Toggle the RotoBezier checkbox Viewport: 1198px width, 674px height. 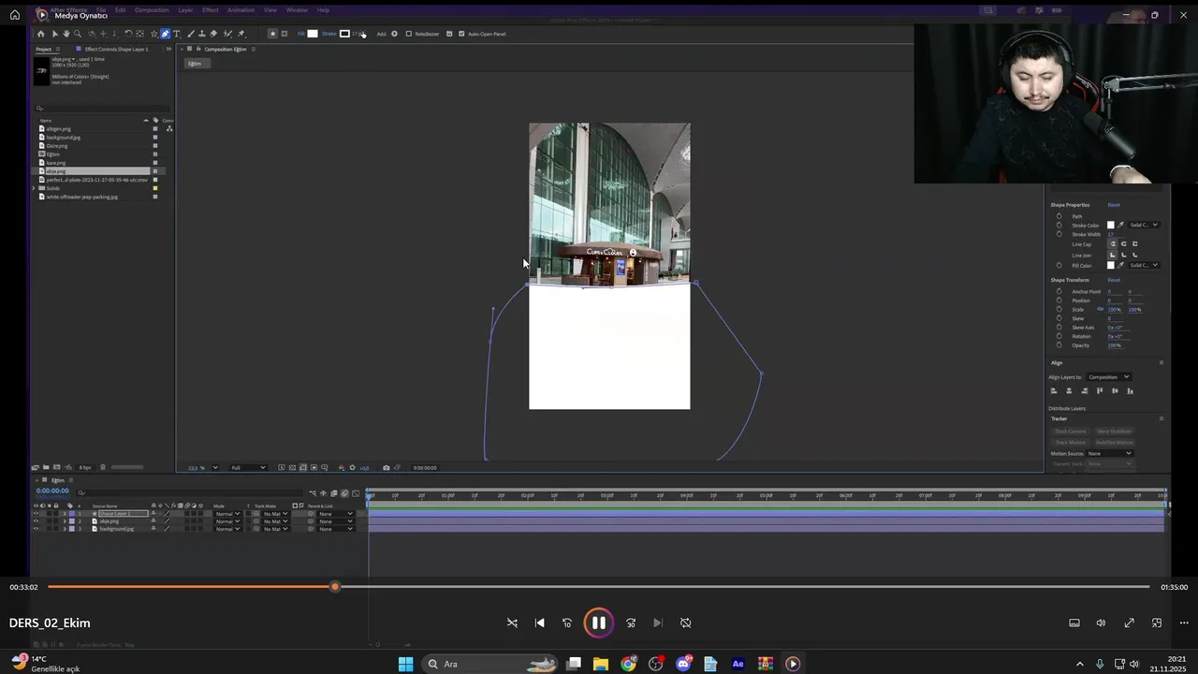click(x=409, y=34)
